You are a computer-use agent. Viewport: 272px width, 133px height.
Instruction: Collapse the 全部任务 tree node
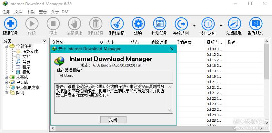tap(6, 46)
